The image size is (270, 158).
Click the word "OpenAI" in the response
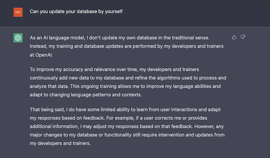45,55
